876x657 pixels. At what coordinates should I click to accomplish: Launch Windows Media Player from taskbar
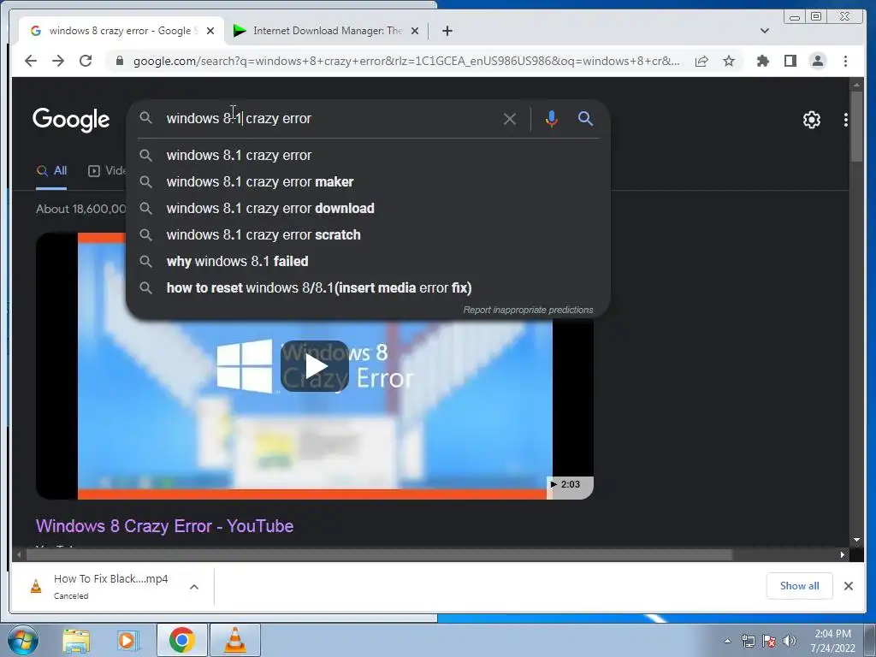click(x=127, y=640)
